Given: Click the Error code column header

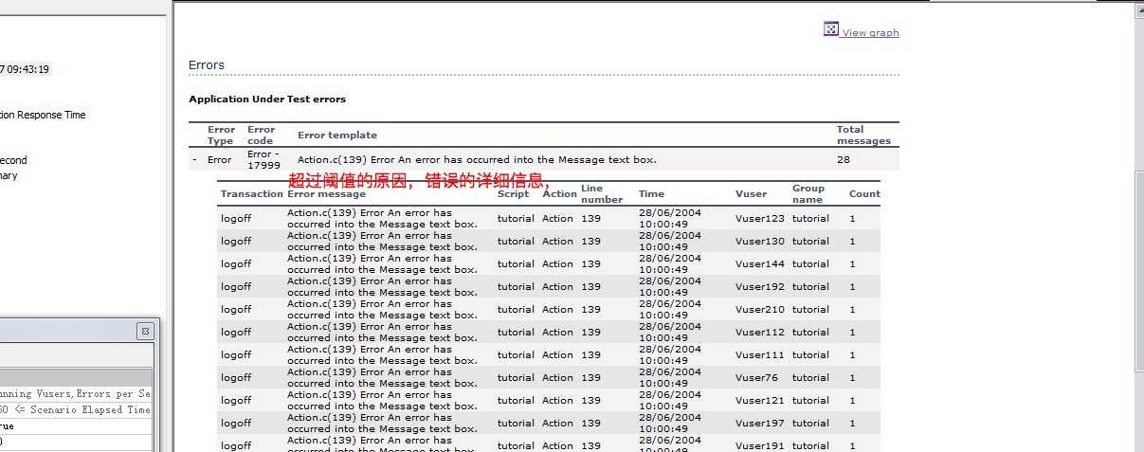Looking at the screenshot, I should (262, 136).
